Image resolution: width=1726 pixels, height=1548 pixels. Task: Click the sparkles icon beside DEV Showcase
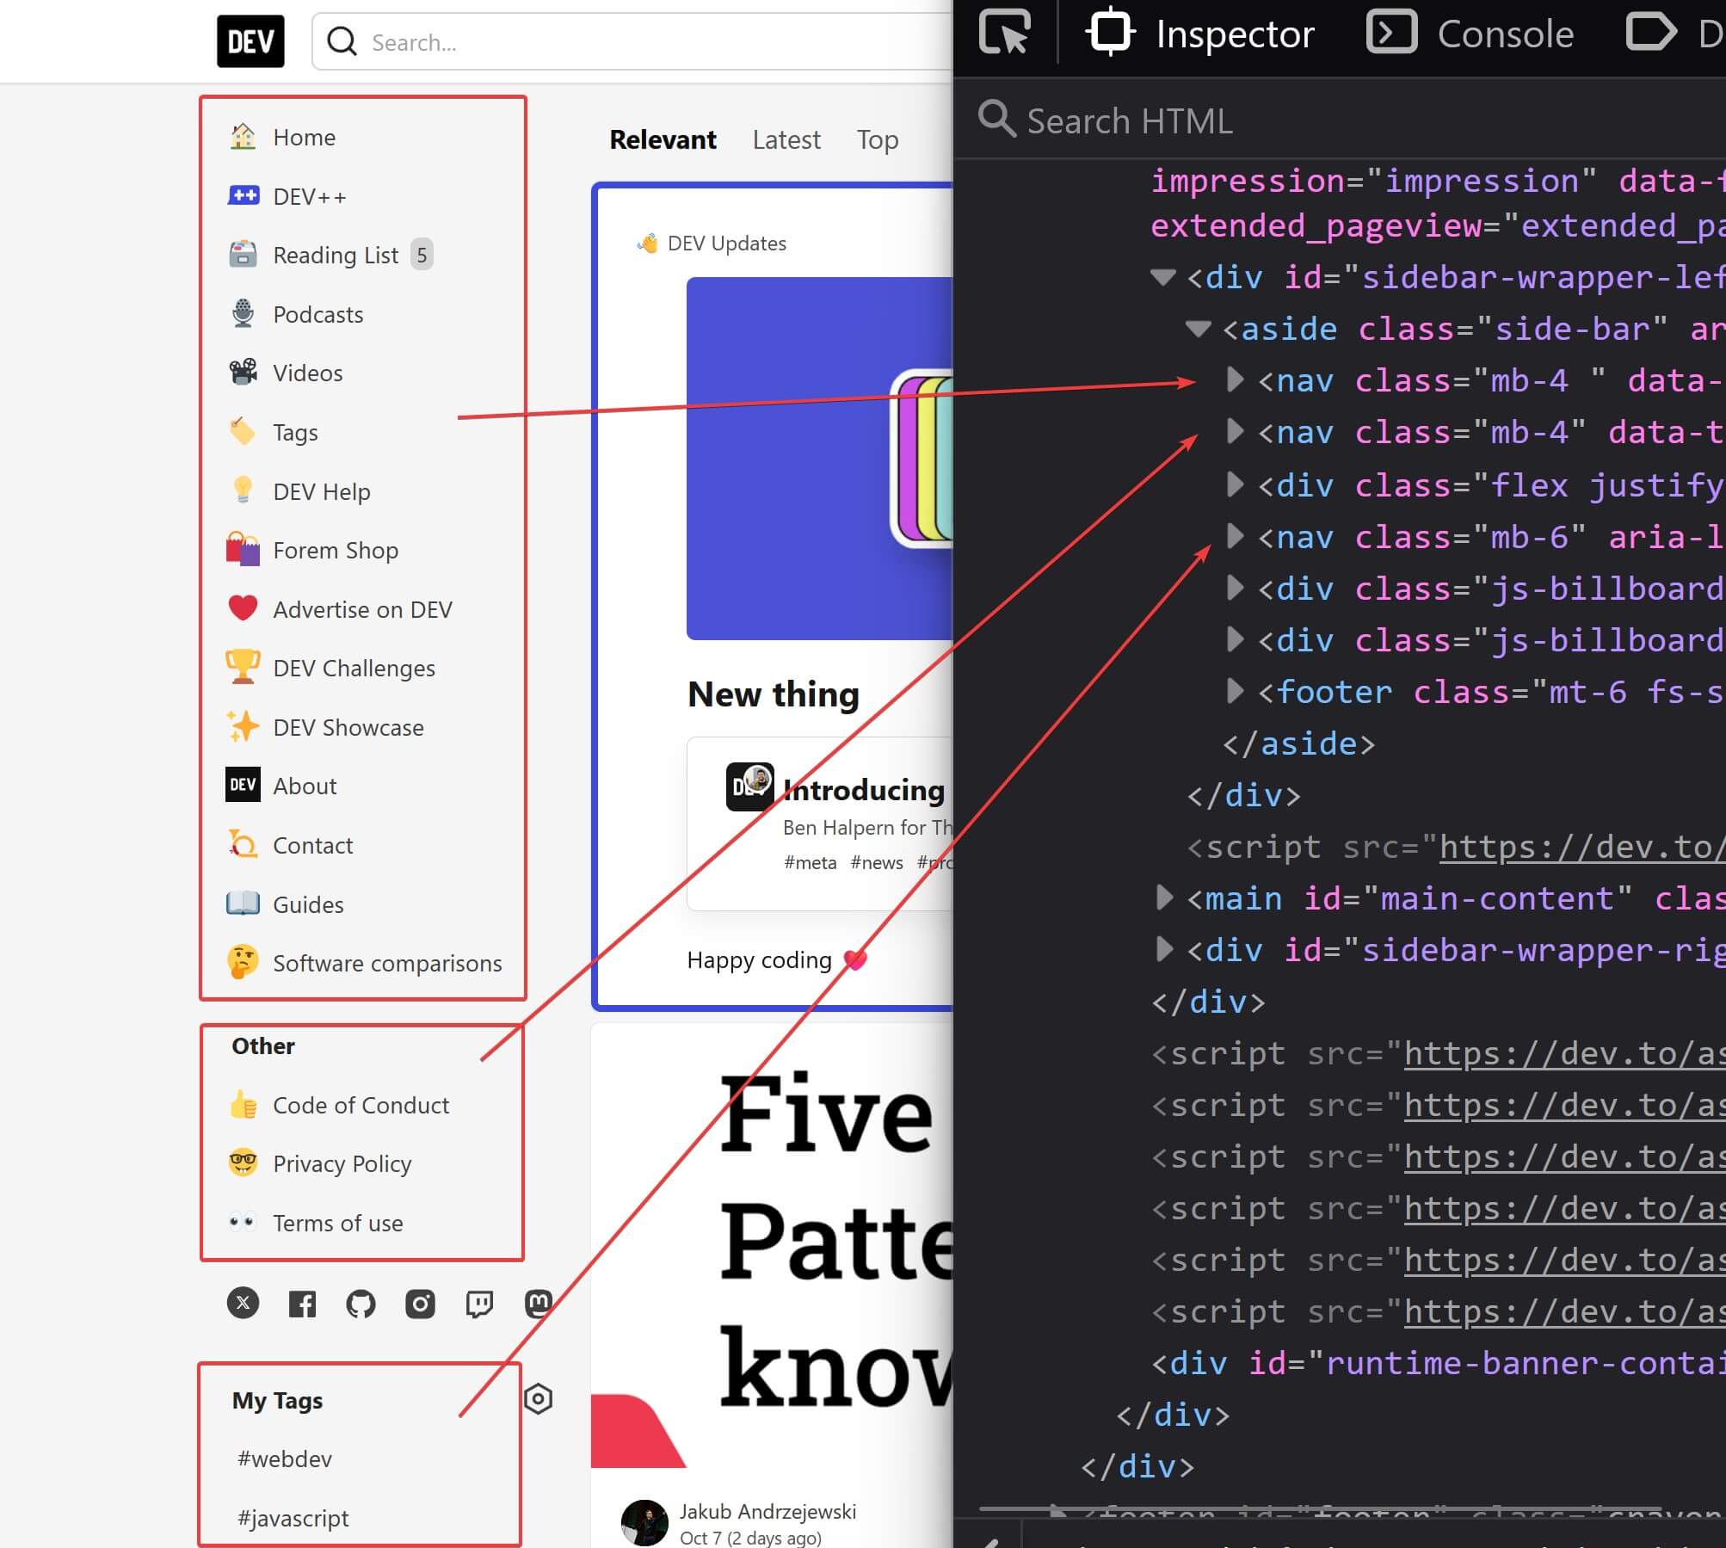tap(243, 726)
